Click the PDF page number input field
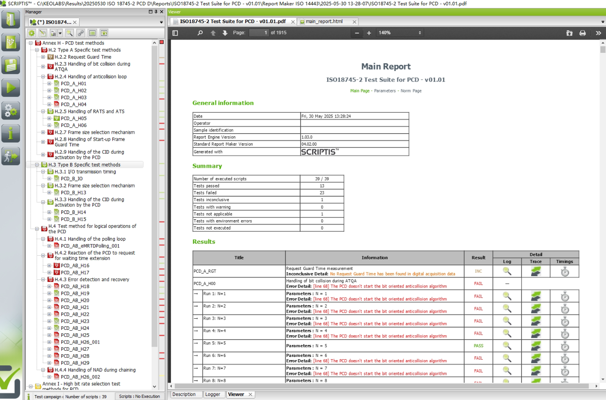This screenshot has width=606, height=400. [x=259, y=33]
